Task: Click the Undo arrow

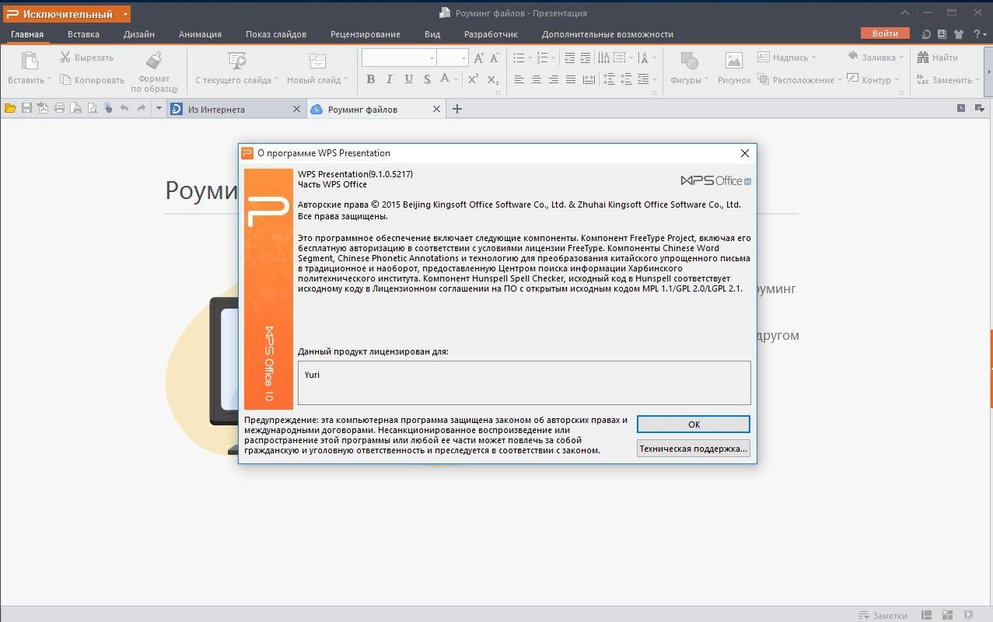Action: [124, 109]
